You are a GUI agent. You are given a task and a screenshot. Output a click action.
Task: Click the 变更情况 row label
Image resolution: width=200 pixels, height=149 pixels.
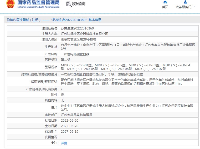(51, 137)
